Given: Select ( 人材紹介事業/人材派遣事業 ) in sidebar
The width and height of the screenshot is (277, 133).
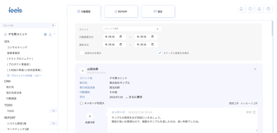Looking at the screenshot, I should [24, 70].
